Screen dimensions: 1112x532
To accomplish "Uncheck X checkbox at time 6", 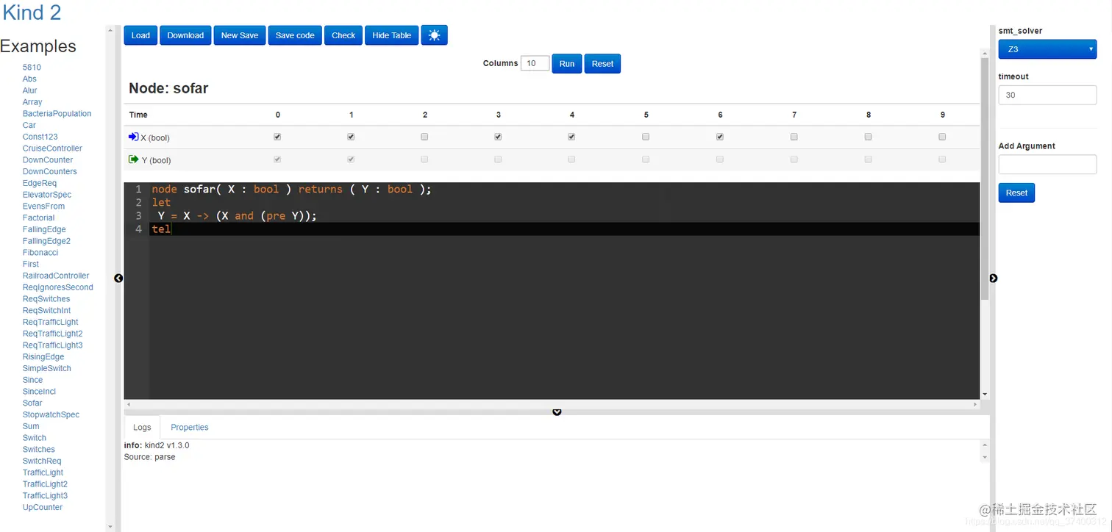I will coord(720,137).
